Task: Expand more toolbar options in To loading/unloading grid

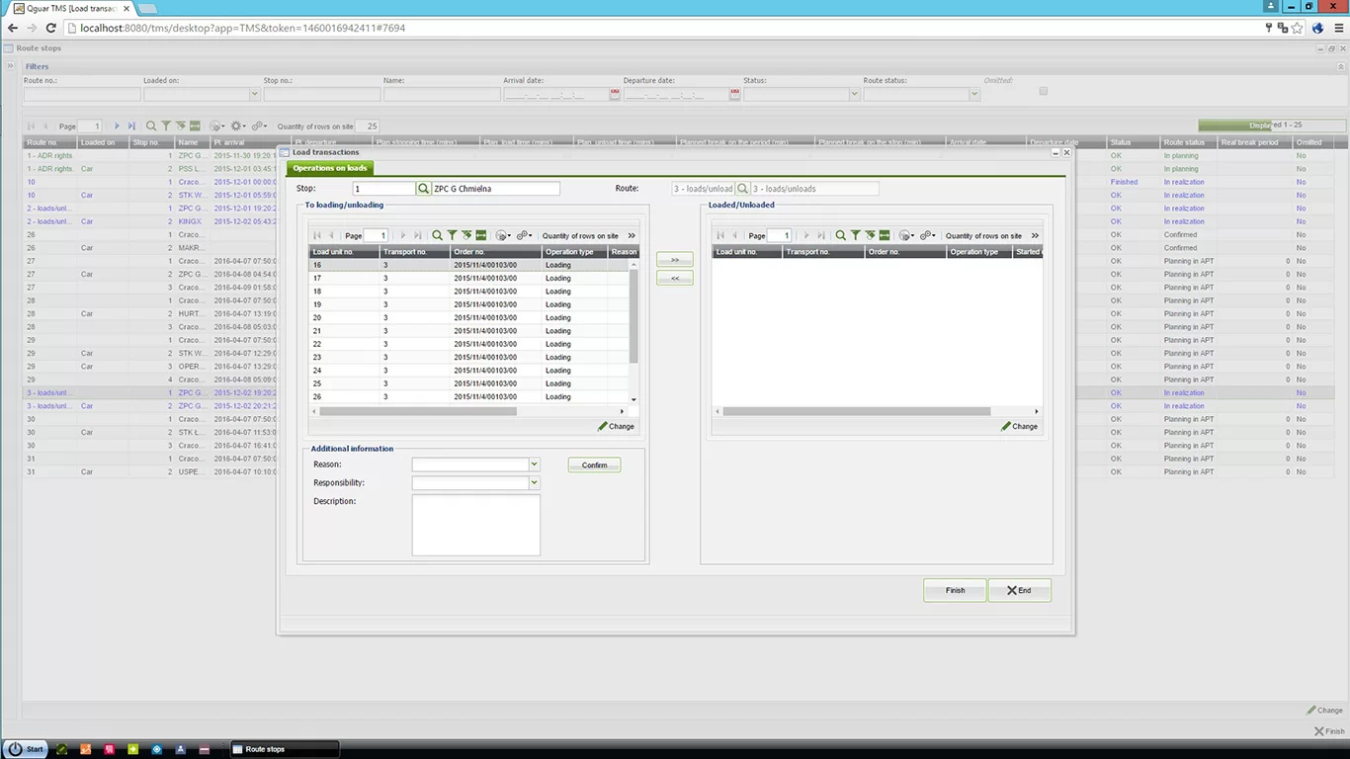Action: (x=632, y=235)
